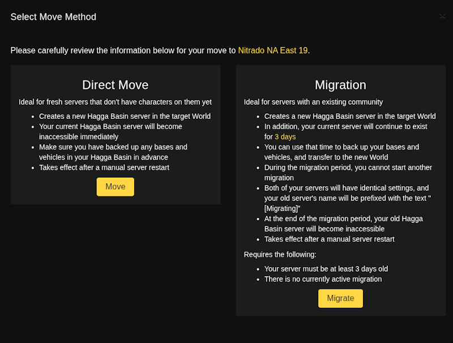Click Direct Move's "Takes effect after a manual server restart"
This screenshot has height=343, width=453.
click(104, 168)
